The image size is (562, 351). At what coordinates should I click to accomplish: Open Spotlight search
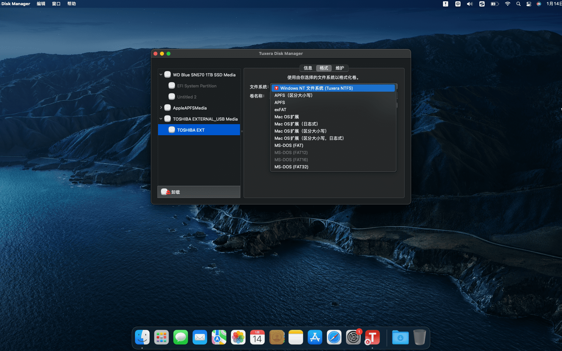[518, 4]
